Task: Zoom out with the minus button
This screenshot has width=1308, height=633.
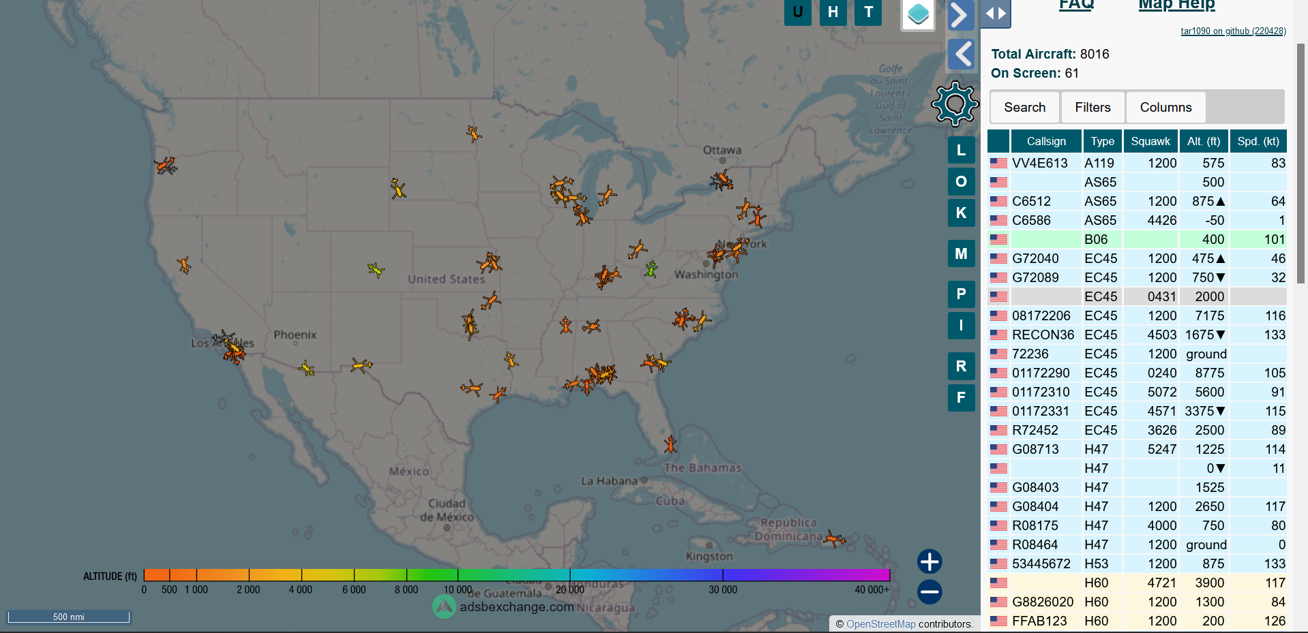Action: coord(929,591)
